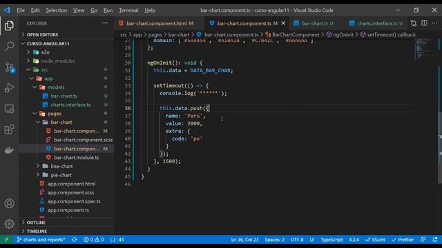Expand the Timeline section

click(x=66, y=231)
